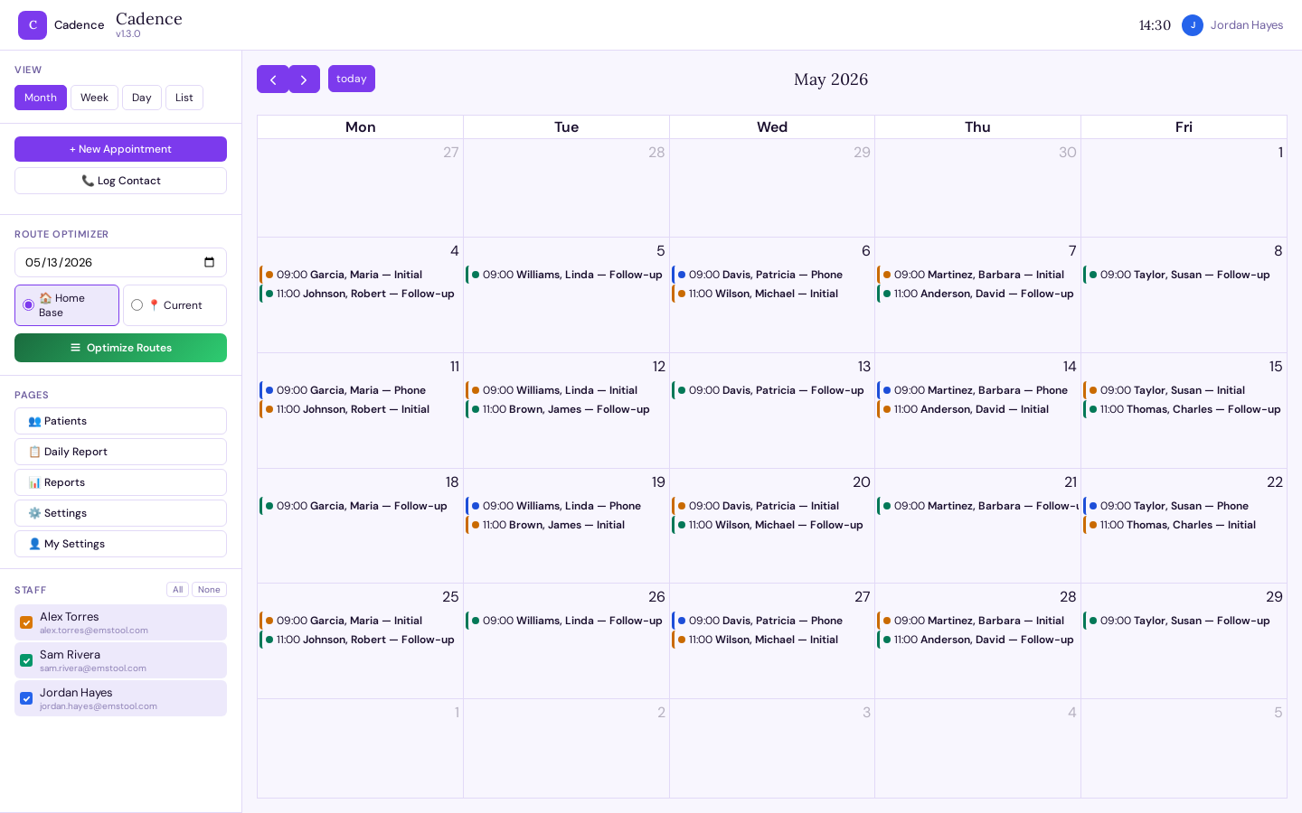Open May 5 Williams, Linda Follow-up appointment
1302x813 pixels.
[x=566, y=275]
